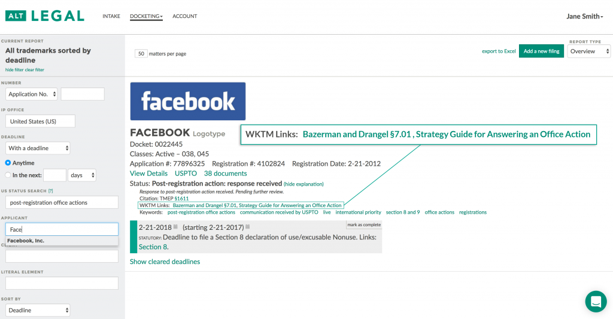Open the Report Type Overview dropdown
Viewport: 613px width, 319px height.
click(588, 51)
